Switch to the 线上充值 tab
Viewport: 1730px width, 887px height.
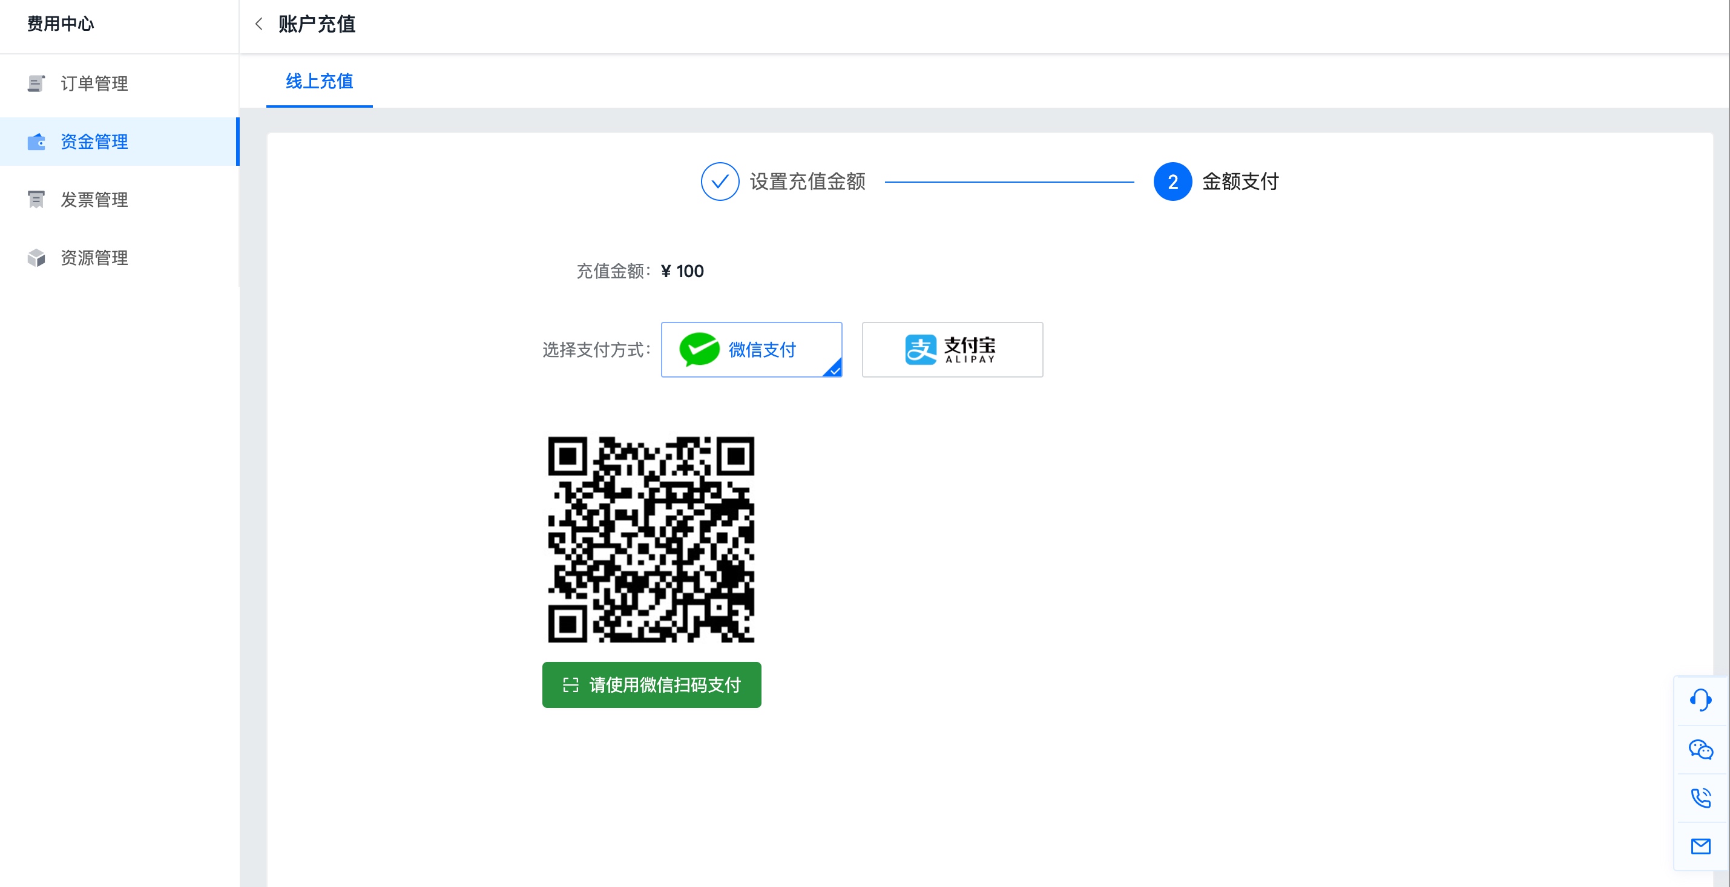319,81
